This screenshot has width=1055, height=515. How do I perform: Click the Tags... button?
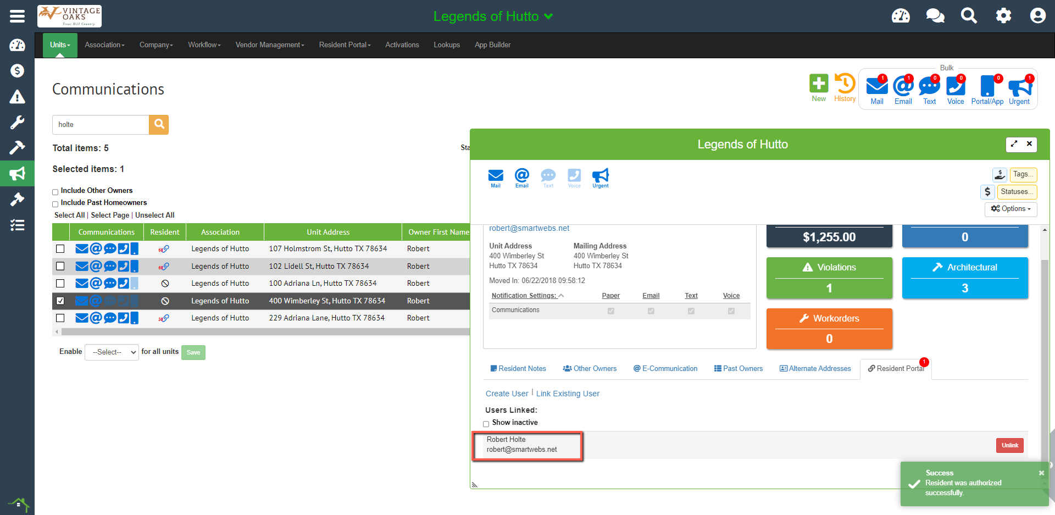pyautogui.click(x=1023, y=175)
